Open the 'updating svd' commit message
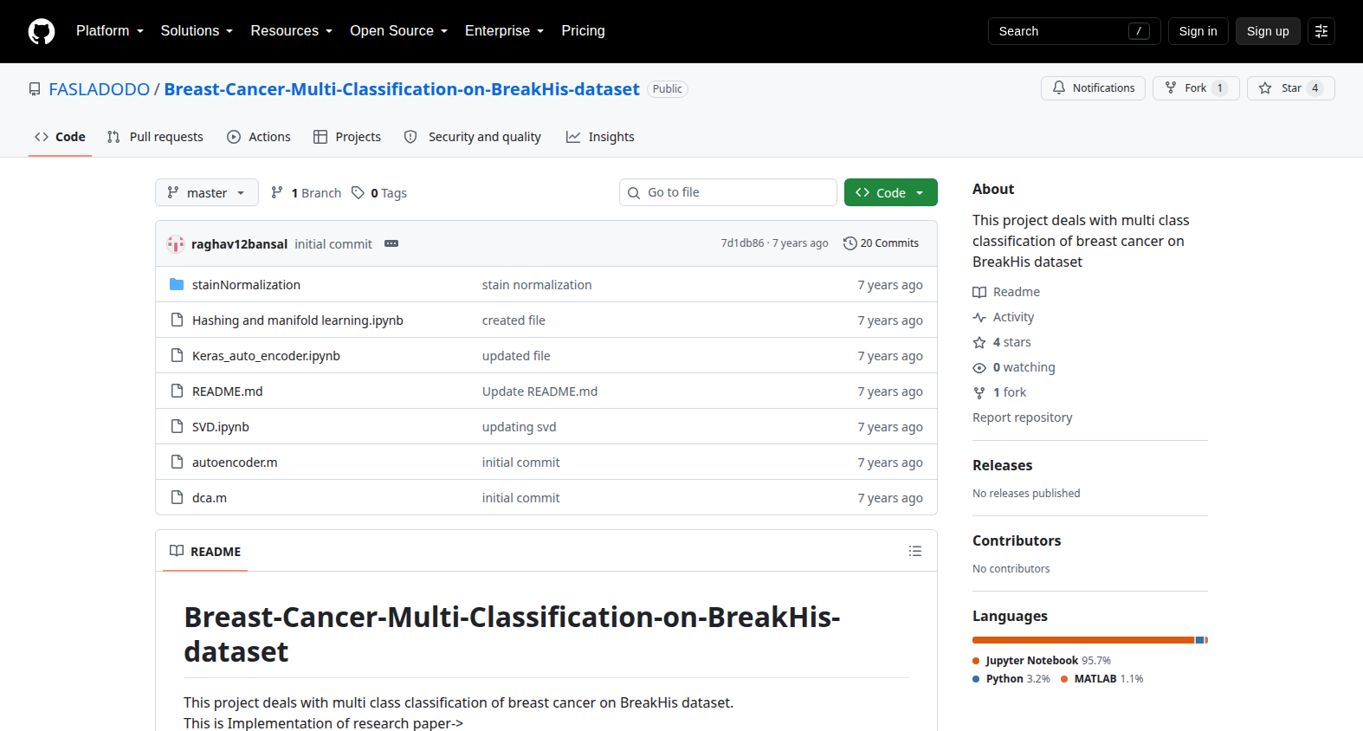Viewport: 1363px width, 731px height. pos(520,427)
